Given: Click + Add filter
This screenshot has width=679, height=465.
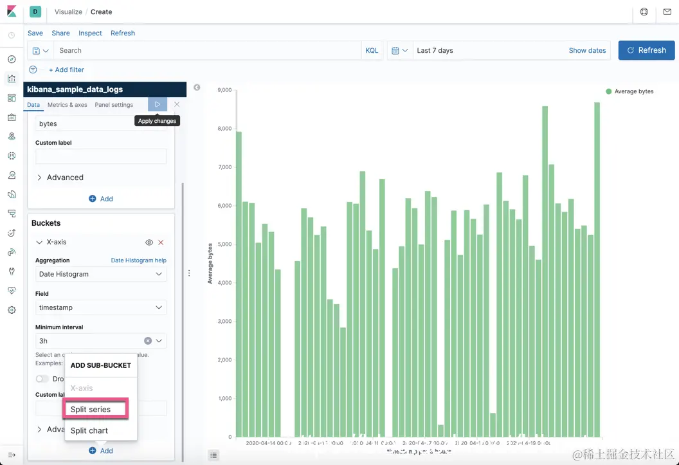Looking at the screenshot, I should coord(66,69).
